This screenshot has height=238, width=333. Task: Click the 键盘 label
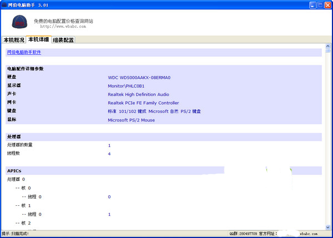point(12,110)
